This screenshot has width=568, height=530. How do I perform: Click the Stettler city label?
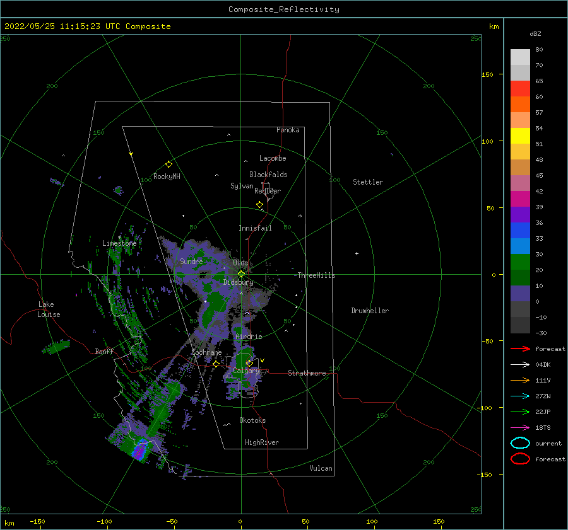click(x=368, y=182)
